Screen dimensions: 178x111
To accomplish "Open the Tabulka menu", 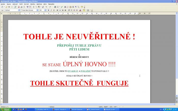I will (x=33, y=4).
